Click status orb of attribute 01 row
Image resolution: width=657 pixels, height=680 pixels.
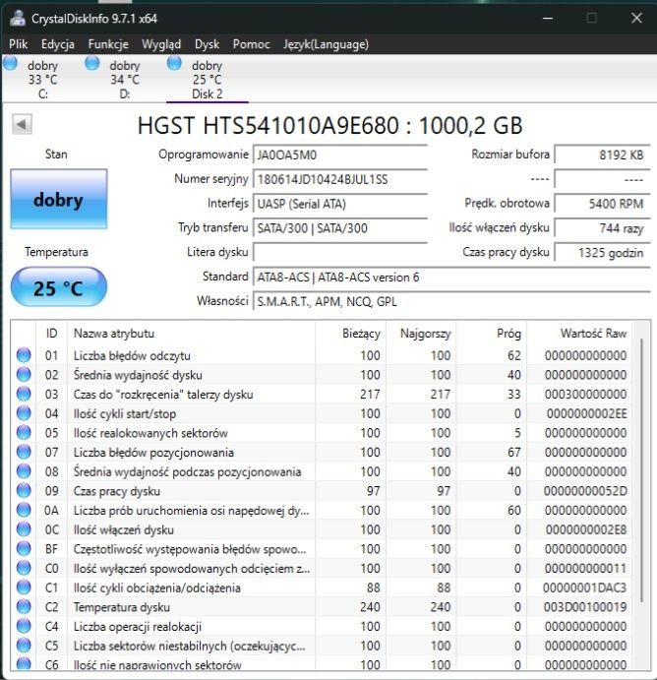click(x=24, y=355)
